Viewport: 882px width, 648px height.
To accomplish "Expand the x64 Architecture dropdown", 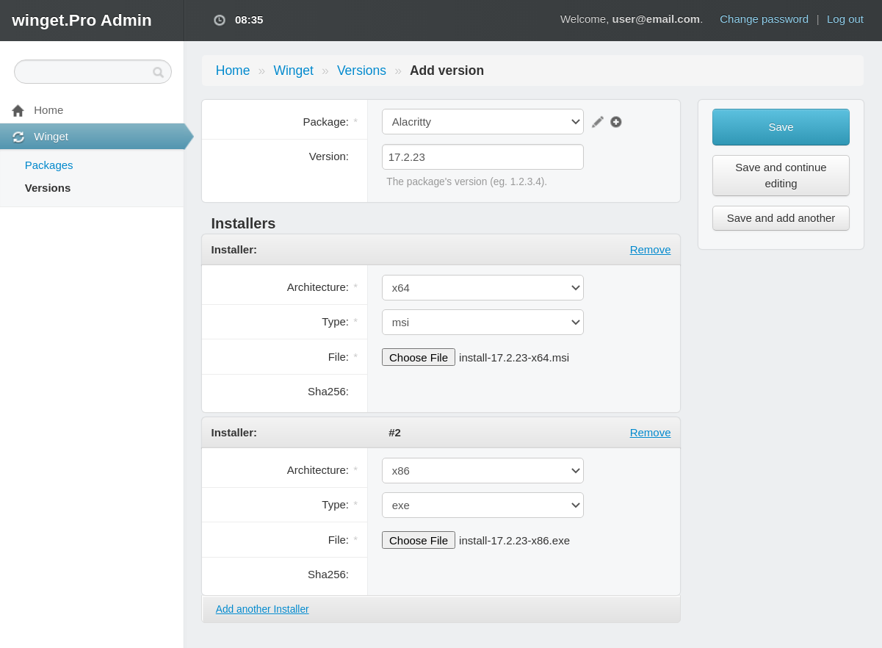I will coord(482,288).
